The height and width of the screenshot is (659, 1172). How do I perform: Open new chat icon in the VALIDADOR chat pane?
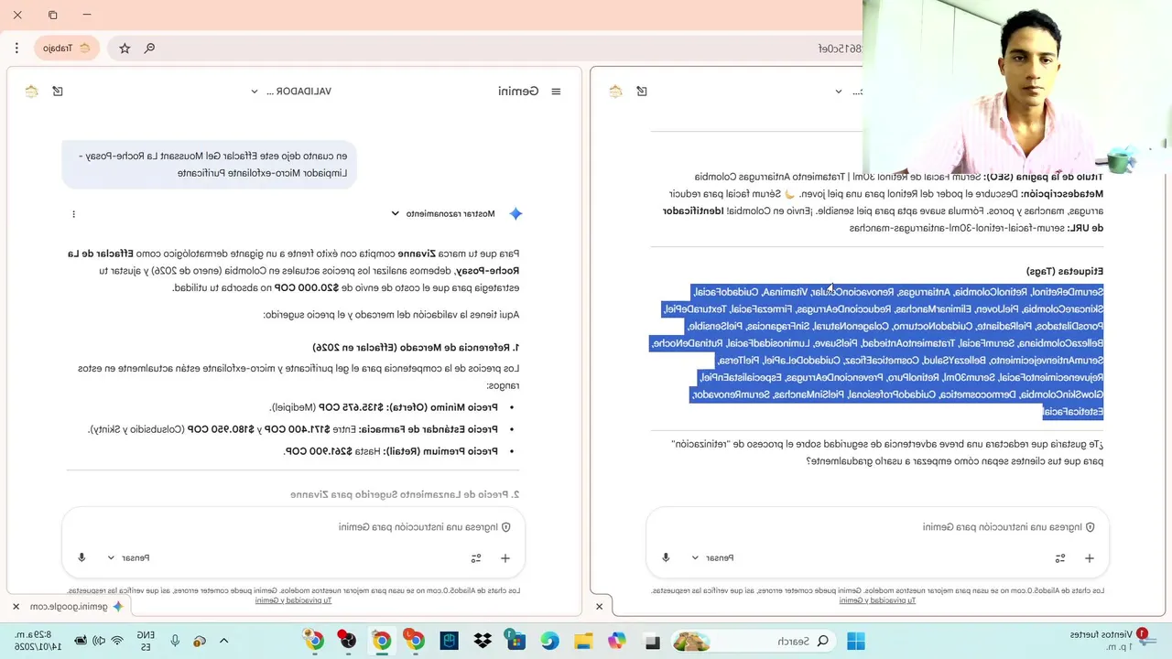pos(58,92)
